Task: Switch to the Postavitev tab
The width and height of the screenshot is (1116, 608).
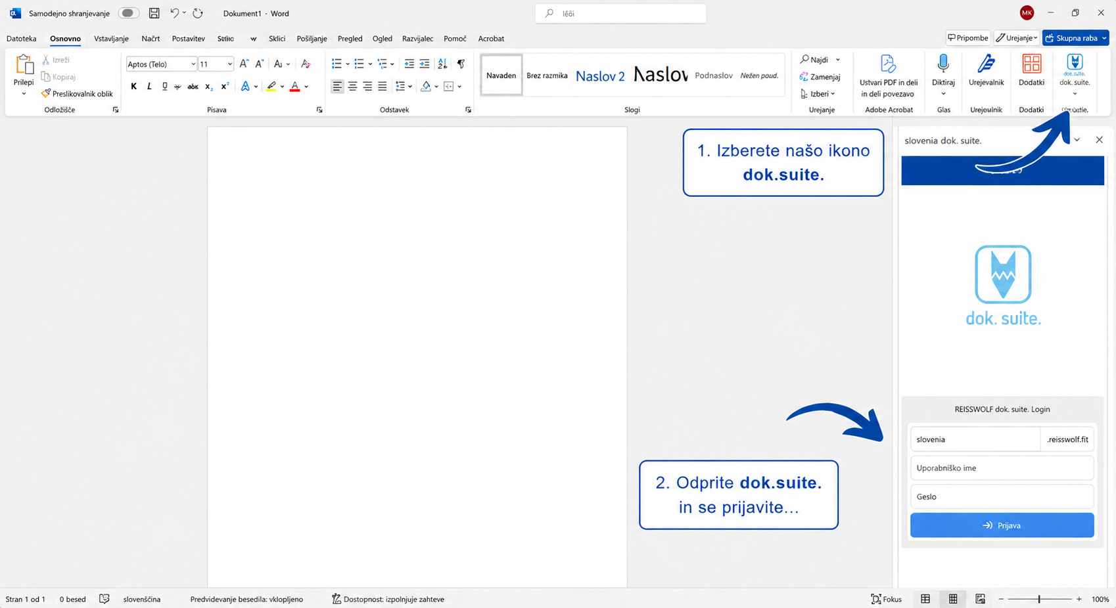Action: coord(189,39)
